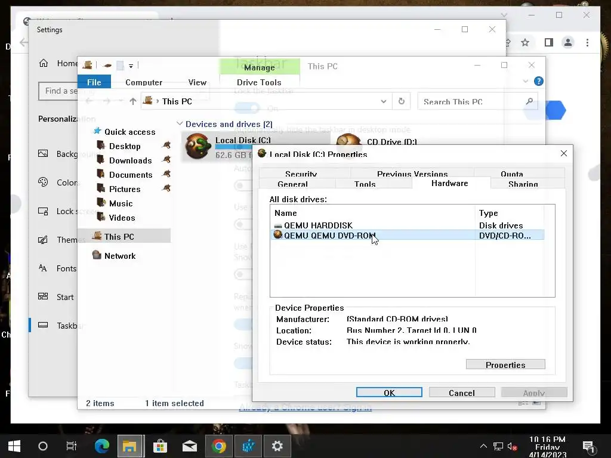The height and width of the screenshot is (458, 611).
Task: Switch to the Tools tab
Action: coord(365,184)
